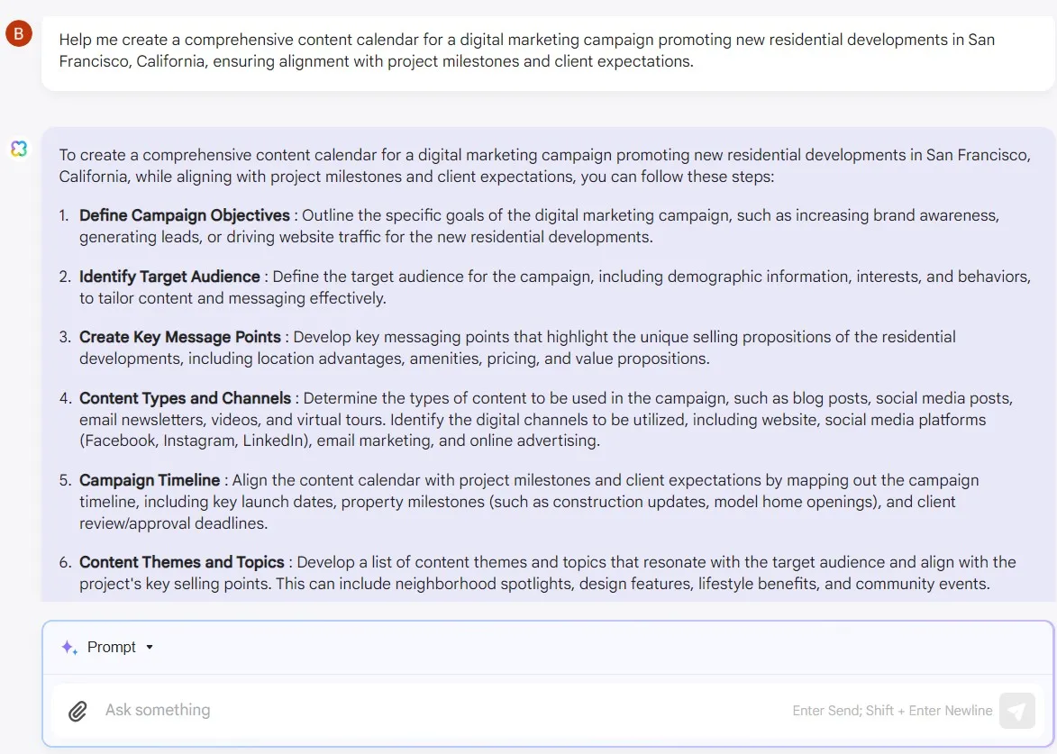Click the '(Facebook, Instagram, LinkedIn)' text
1057x754 pixels.
(x=191, y=441)
